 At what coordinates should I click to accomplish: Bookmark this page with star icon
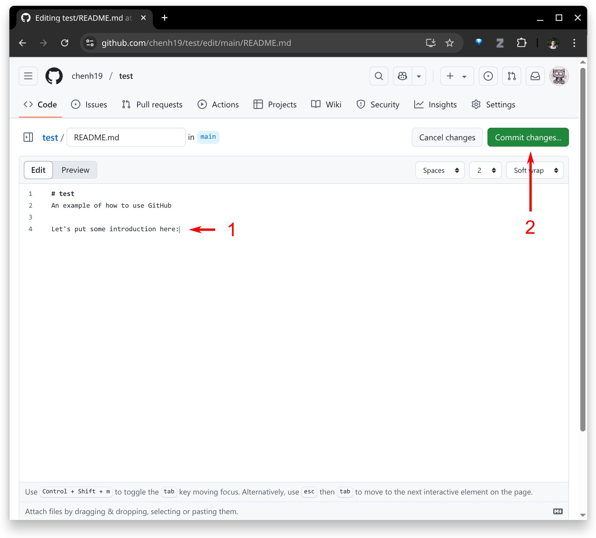point(449,43)
